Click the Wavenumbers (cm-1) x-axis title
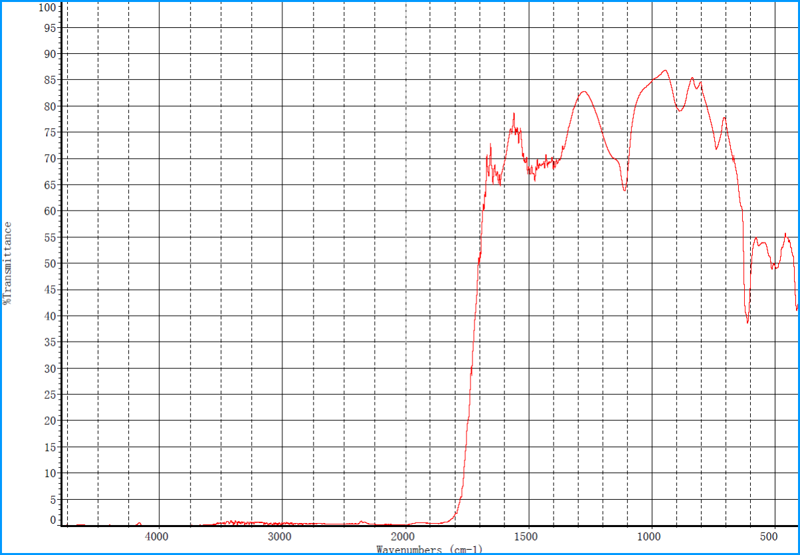800x555 pixels. tap(429, 550)
